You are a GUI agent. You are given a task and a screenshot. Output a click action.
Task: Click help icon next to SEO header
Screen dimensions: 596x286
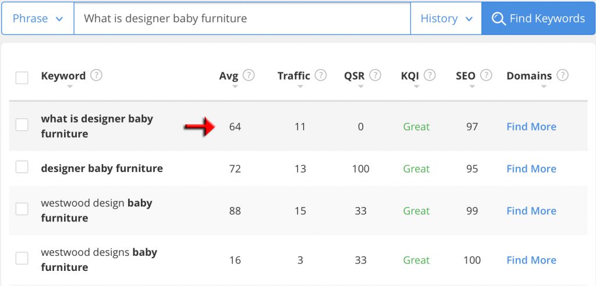coord(486,75)
